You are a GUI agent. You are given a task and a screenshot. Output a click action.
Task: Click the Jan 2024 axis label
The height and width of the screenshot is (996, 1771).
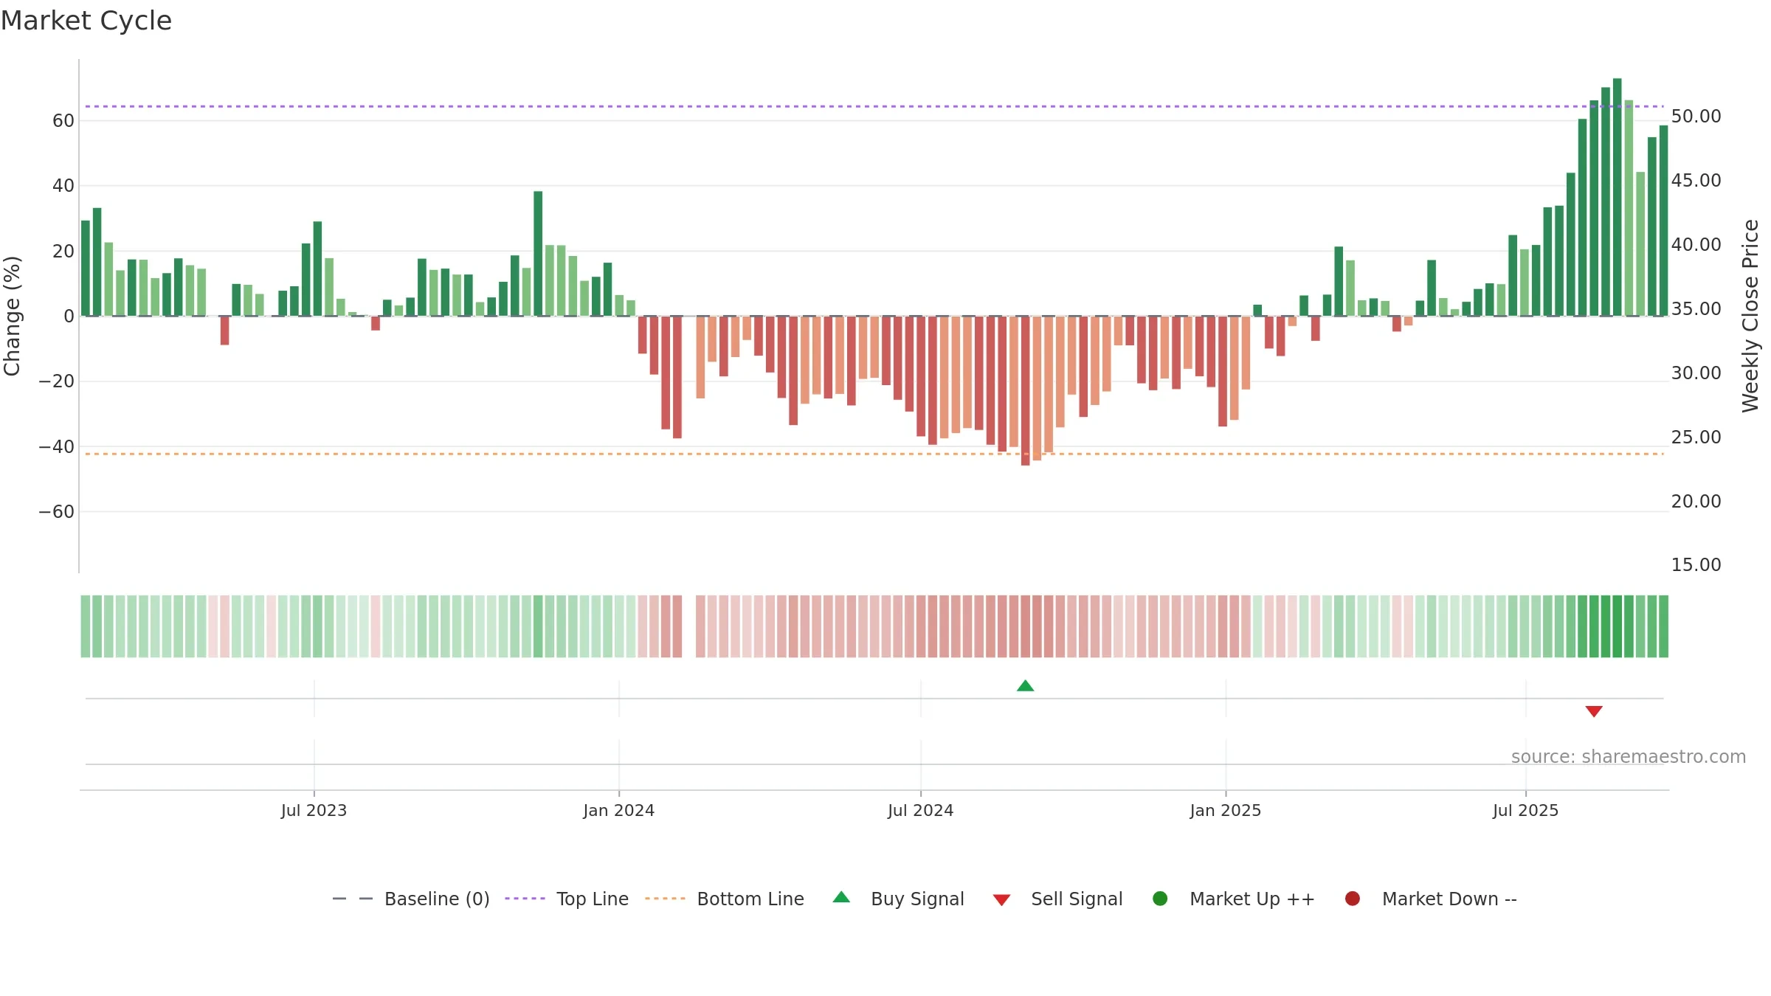(618, 810)
